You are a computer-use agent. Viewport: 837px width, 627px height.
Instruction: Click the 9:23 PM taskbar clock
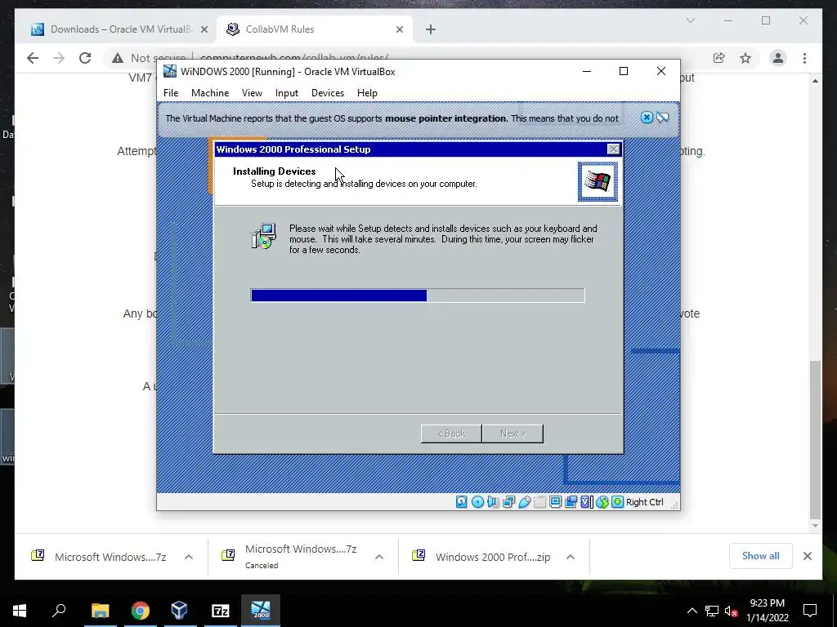click(767, 611)
